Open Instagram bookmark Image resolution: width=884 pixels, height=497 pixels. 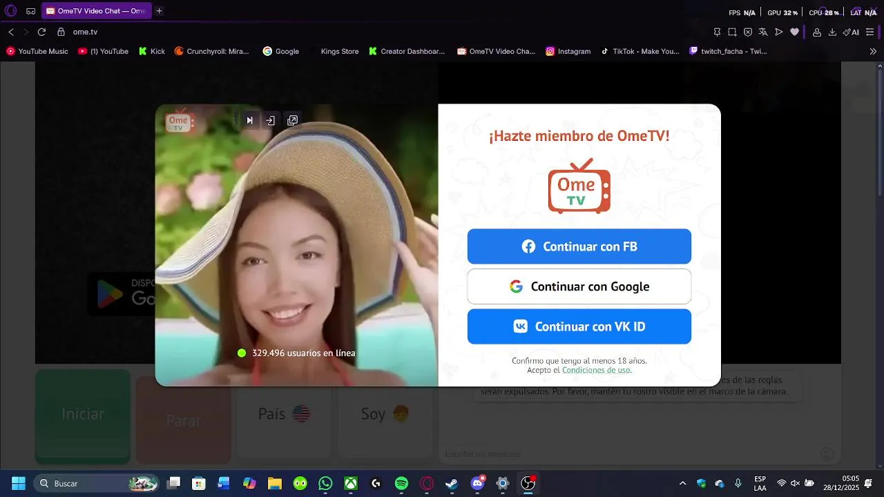coord(568,51)
